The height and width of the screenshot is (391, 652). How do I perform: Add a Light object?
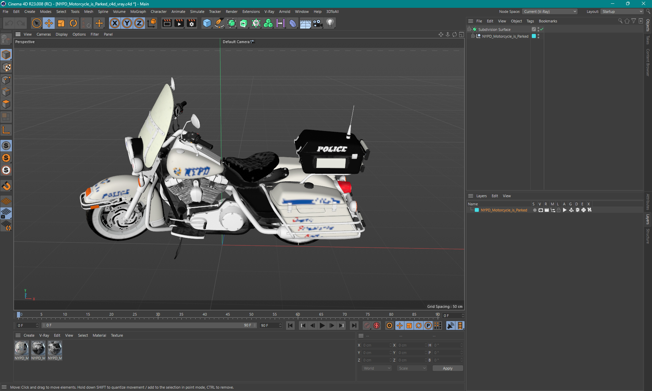coord(330,23)
